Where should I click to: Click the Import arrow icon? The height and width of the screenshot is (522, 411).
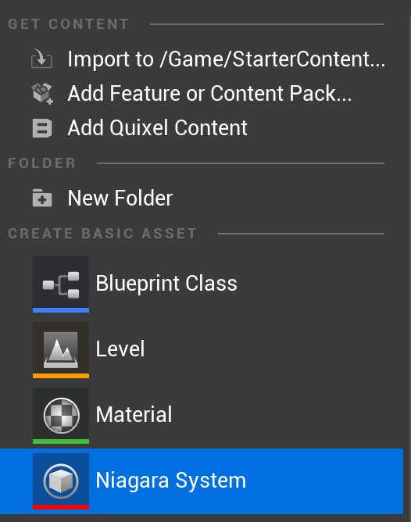click(x=41, y=59)
